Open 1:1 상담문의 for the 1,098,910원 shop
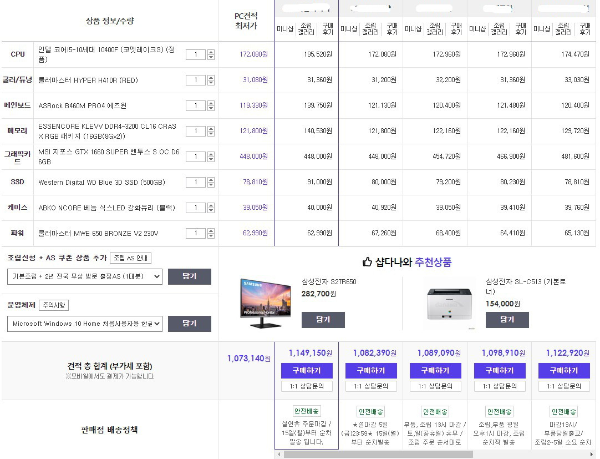The image size is (600, 459). (x=500, y=386)
